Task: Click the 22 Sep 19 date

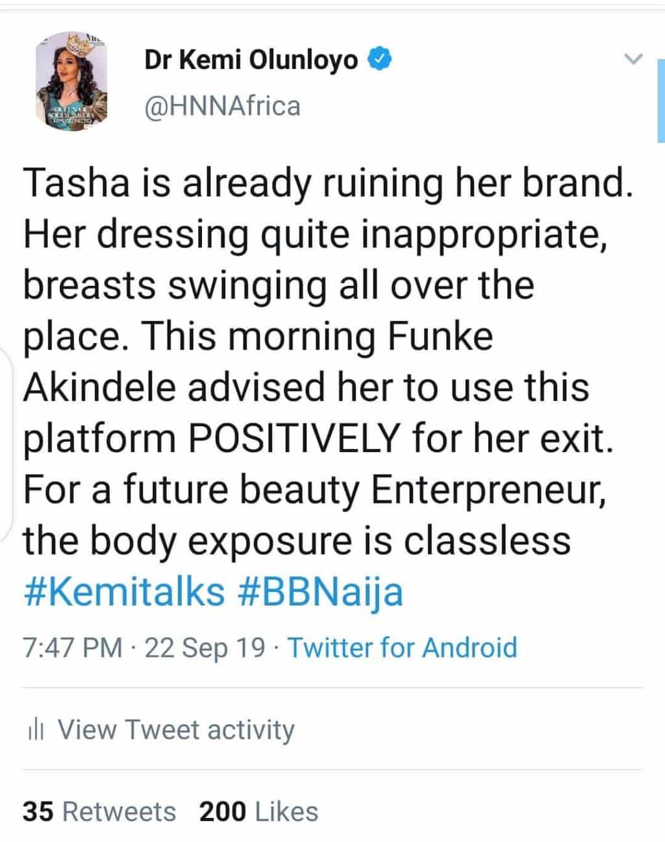Action: pyautogui.click(x=205, y=648)
